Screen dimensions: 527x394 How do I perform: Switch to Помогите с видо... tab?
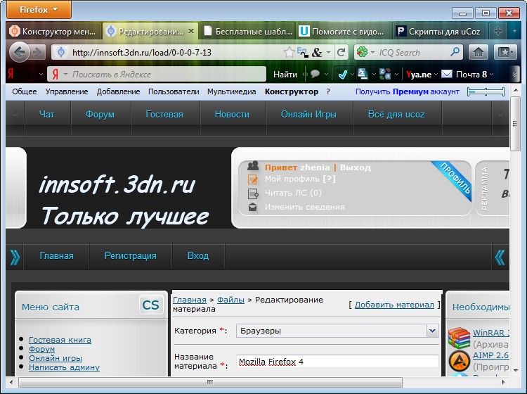coord(344,31)
